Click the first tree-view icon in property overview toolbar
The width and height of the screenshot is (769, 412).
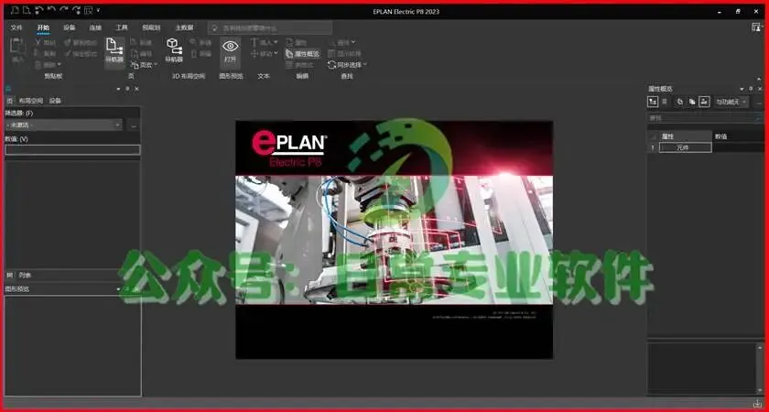click(x=652, y=102)
